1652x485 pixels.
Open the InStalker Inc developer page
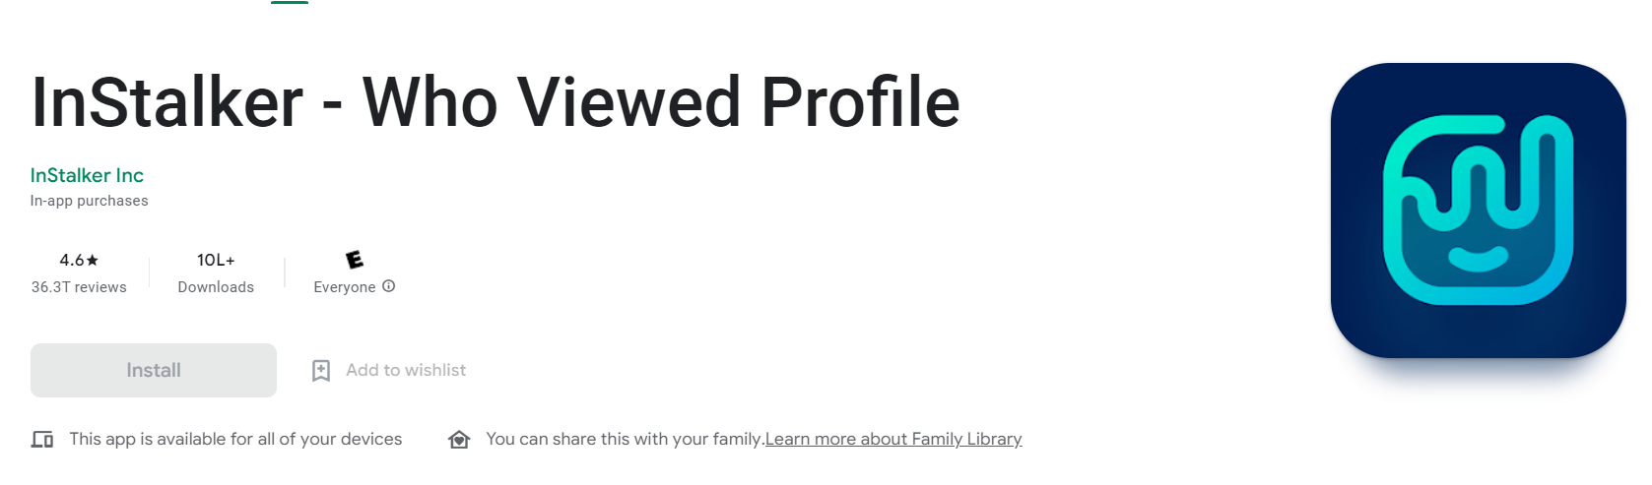coord(87,175)
